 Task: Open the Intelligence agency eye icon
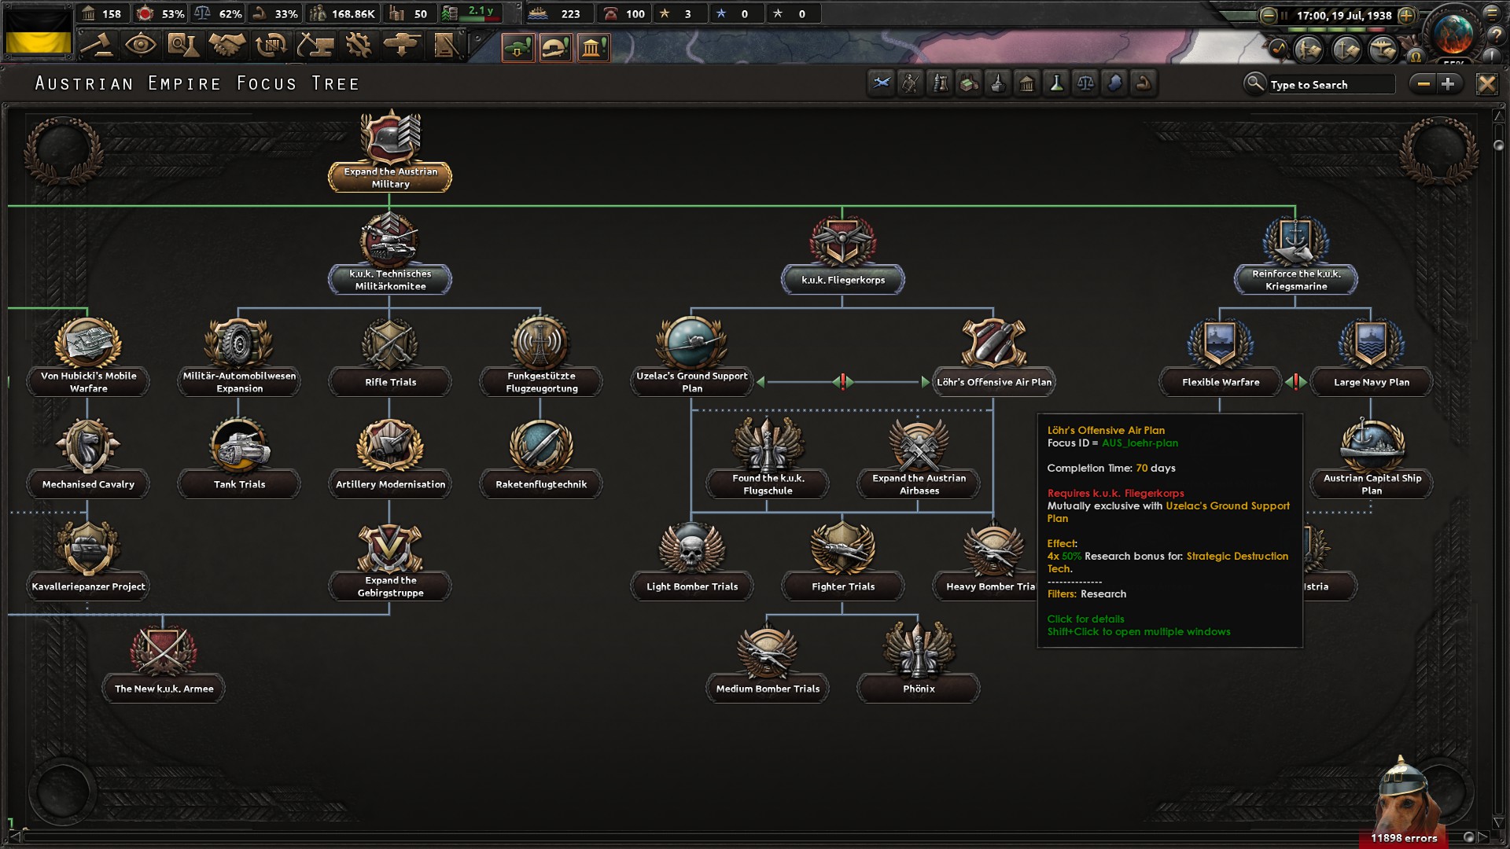(x=142, y=45)
